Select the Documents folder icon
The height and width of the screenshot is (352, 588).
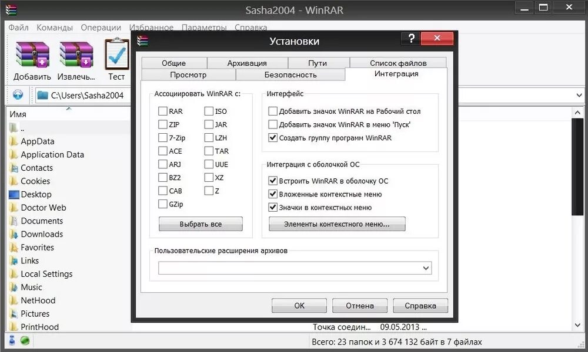click(14, 221)
